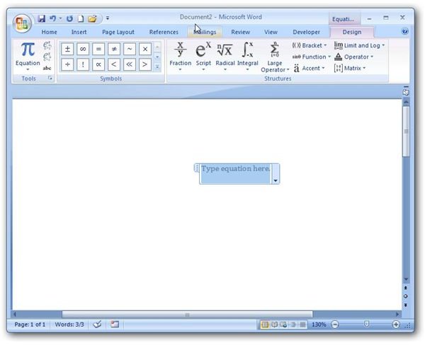Click the 130% zoom level button
The image size is (425, 345).
319,324
